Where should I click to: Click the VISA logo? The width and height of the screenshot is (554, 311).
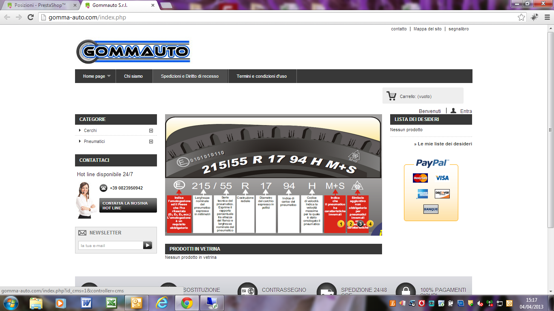442,178
